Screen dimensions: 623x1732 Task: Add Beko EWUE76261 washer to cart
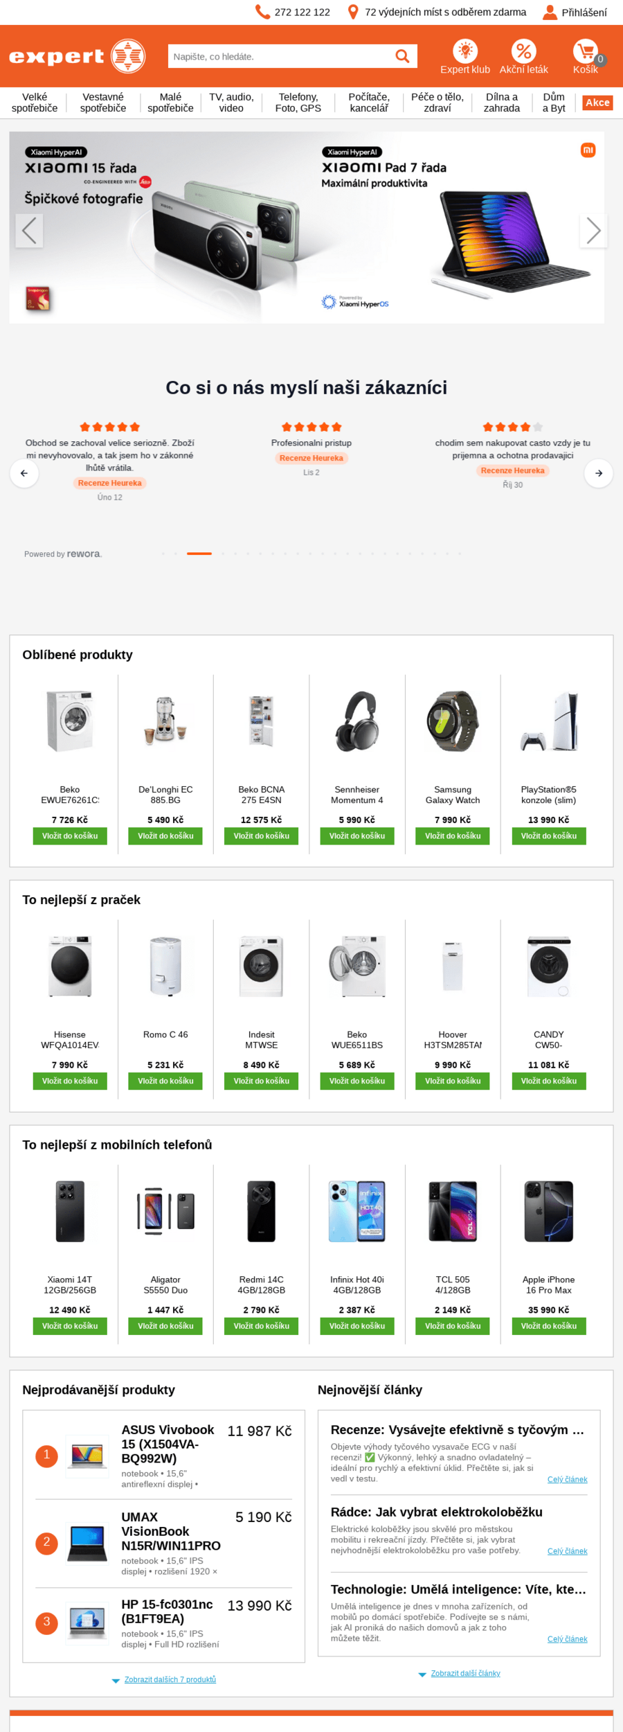[x=70, y=836]
